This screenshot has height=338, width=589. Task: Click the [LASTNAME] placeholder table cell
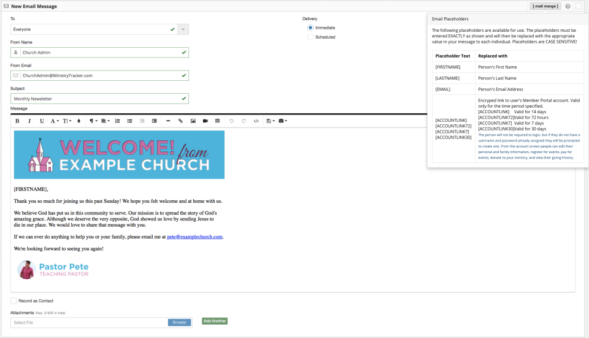click(x=453, y=78)
